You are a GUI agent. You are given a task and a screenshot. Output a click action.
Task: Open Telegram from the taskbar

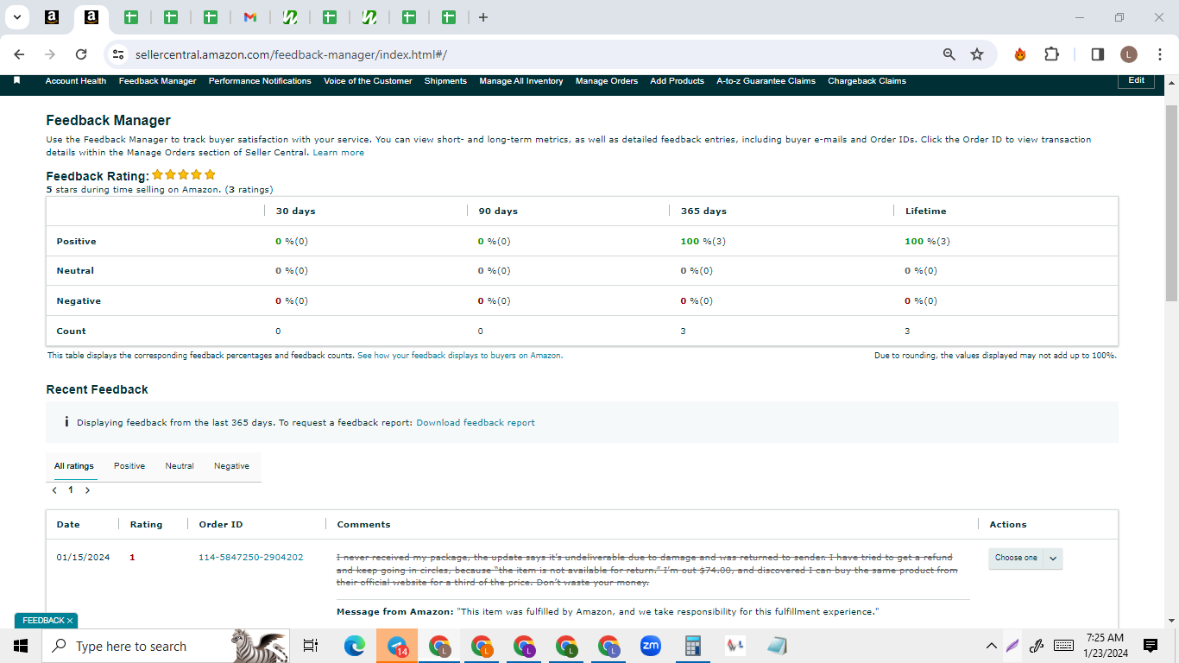(397, 646)
